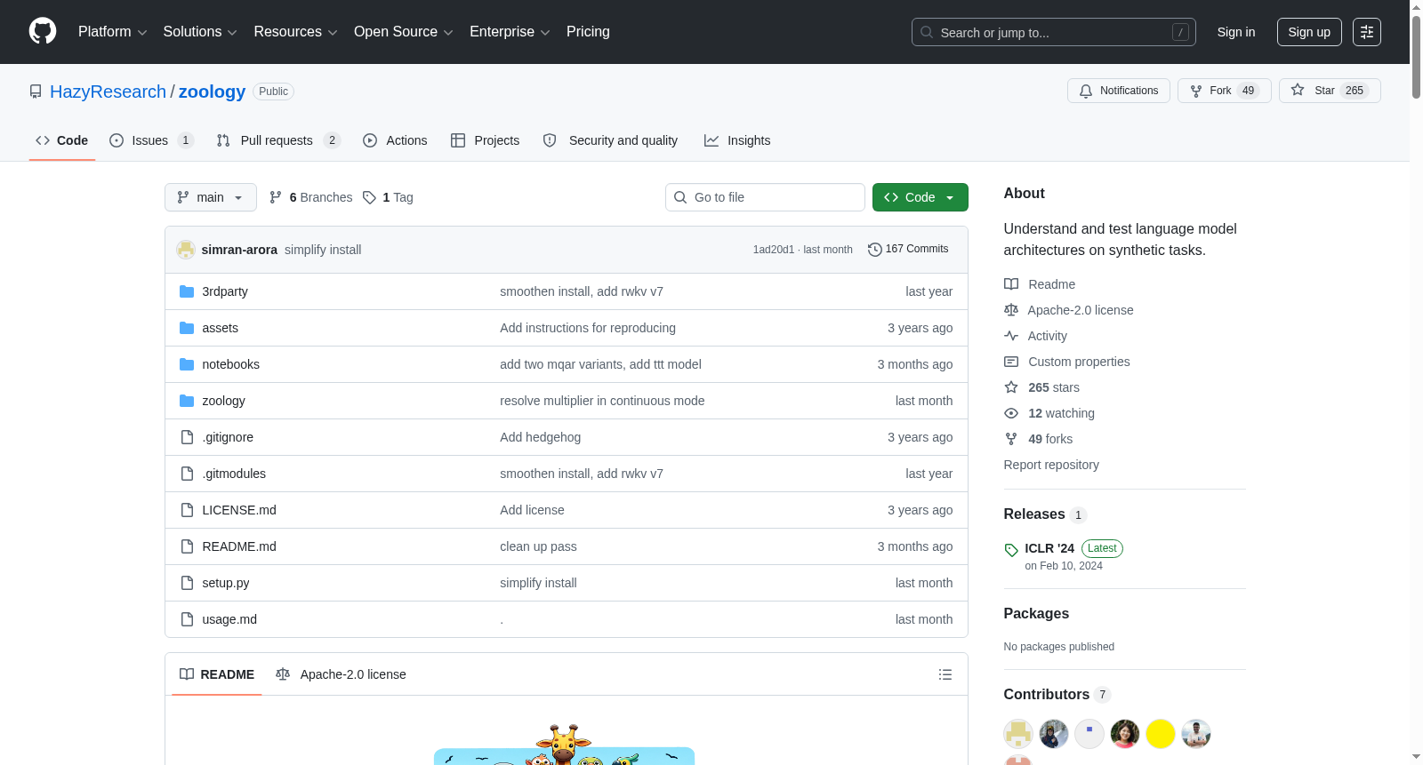Open the Custom properties link
1423x765 pixels.
[1079, 362]
